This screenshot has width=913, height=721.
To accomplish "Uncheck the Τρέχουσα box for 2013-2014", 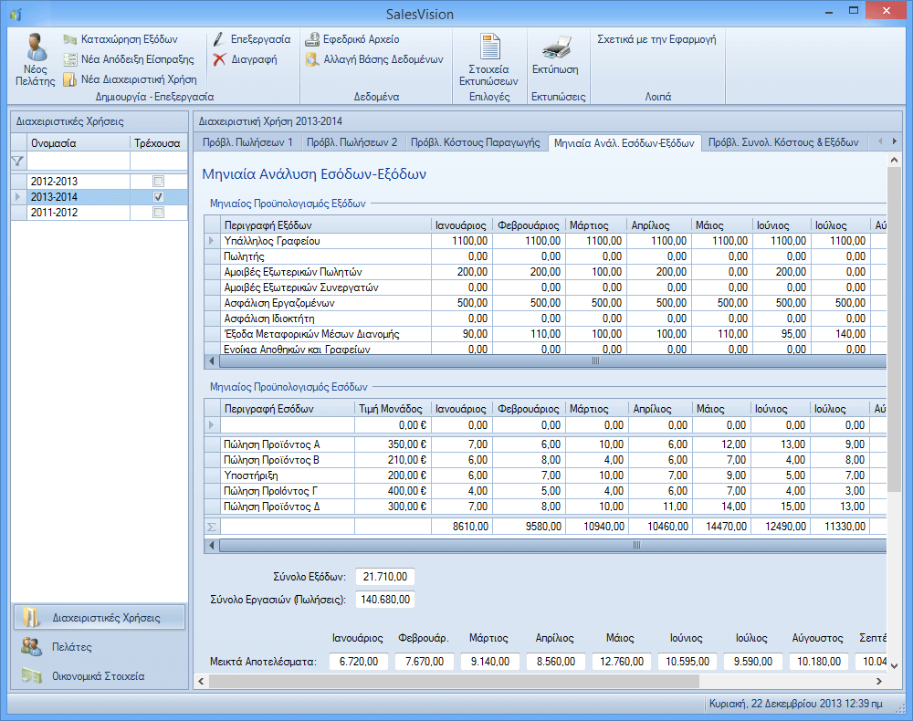I will [159, 197].
